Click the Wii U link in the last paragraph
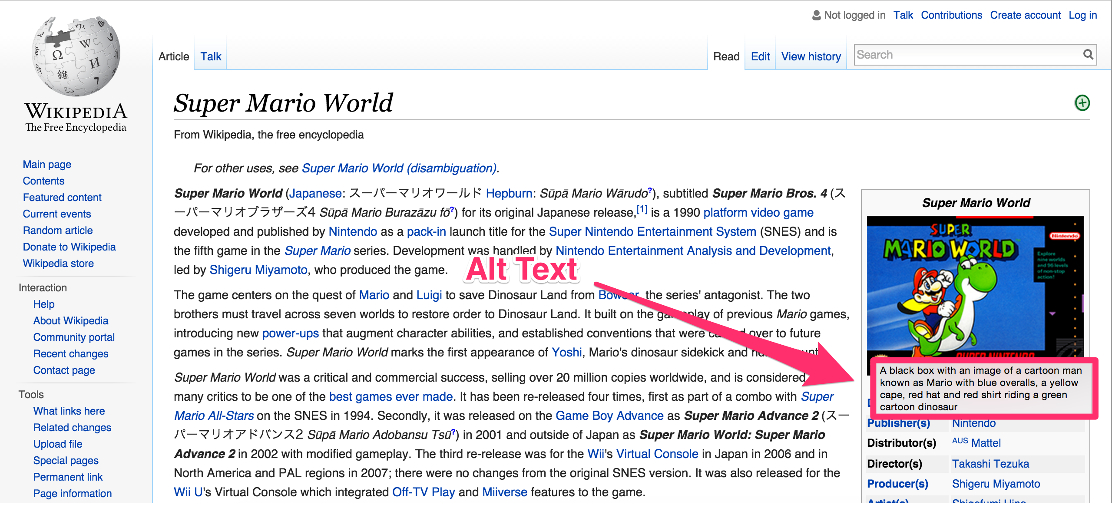The image size is (1112, 521). (188, 492)
